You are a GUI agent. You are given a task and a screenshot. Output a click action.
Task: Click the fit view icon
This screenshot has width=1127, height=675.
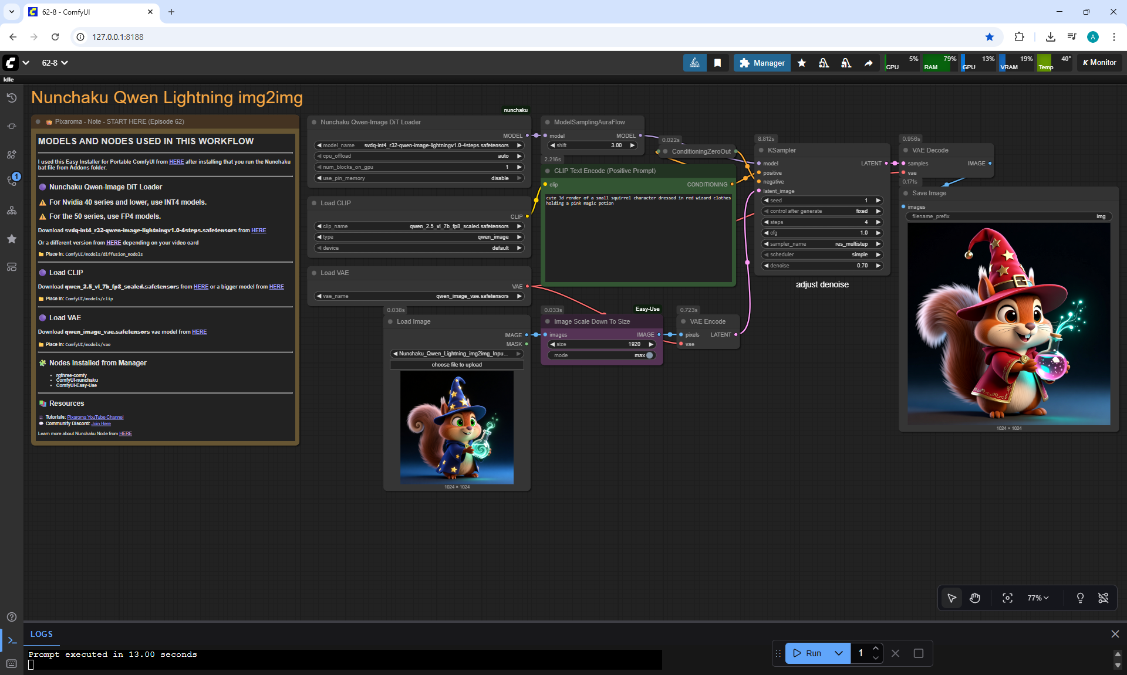tap(1007, 598)
